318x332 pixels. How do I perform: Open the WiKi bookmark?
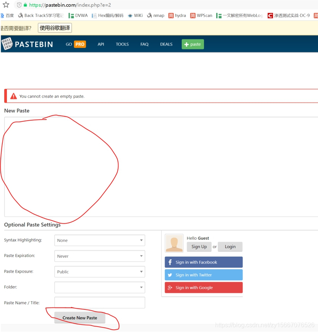[135, 15]
